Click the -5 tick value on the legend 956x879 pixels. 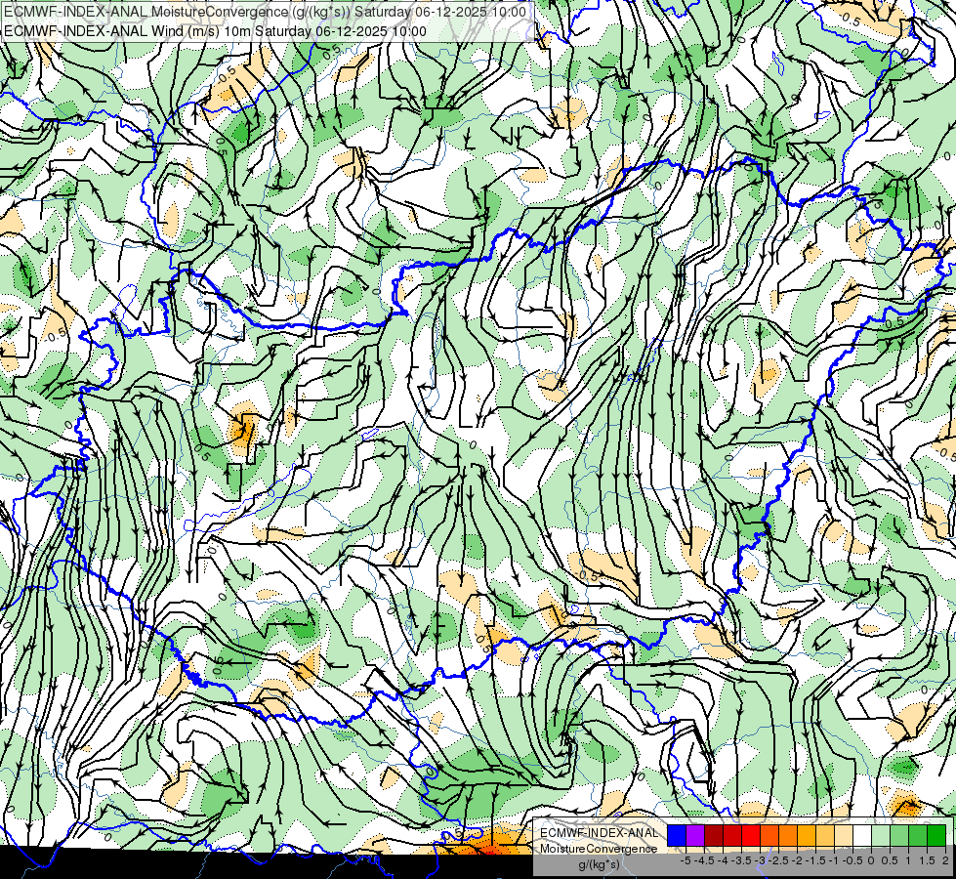click(686, 860)
